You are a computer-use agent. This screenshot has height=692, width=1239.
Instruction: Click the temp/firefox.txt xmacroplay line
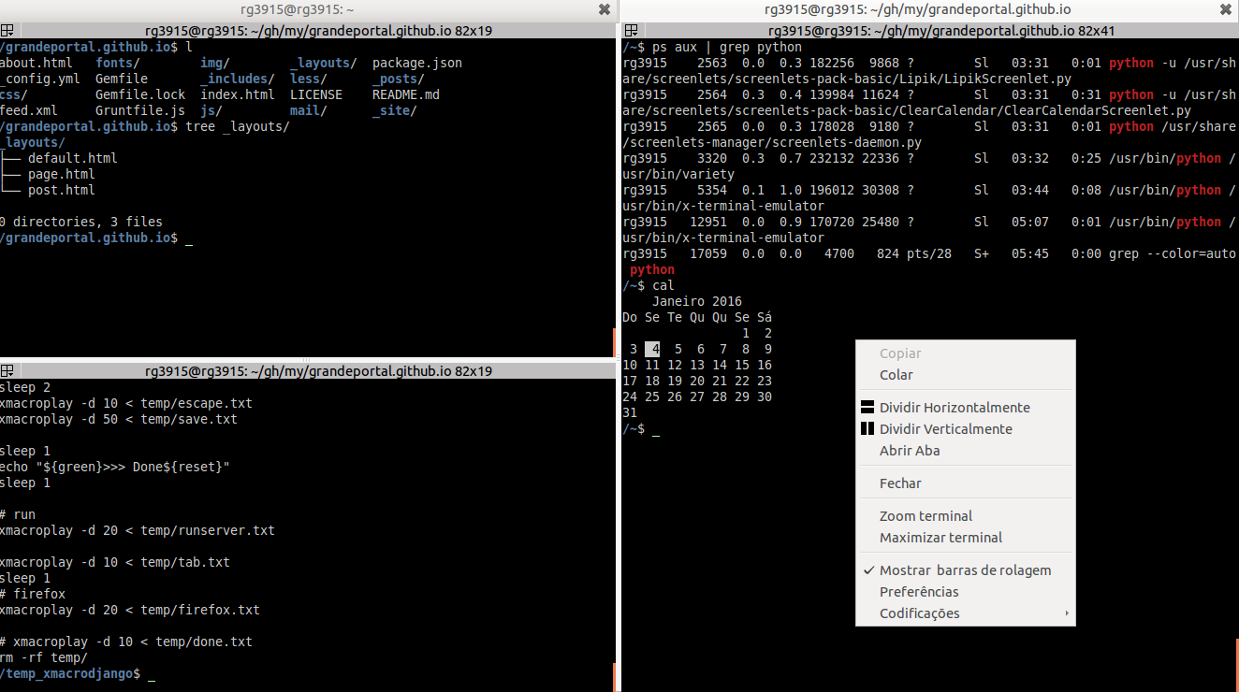(x=129, y=611)
